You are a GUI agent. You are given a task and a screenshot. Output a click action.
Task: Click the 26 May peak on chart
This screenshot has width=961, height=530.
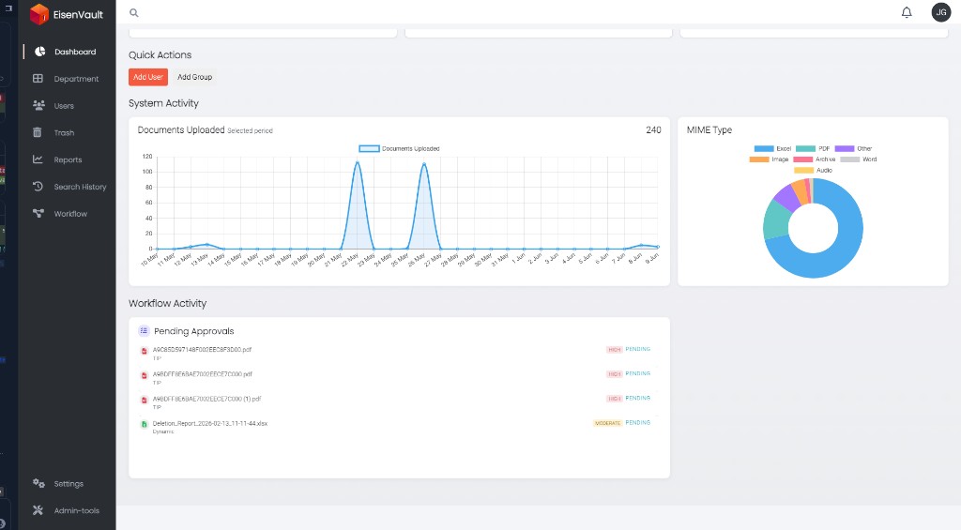pos(424,164)
